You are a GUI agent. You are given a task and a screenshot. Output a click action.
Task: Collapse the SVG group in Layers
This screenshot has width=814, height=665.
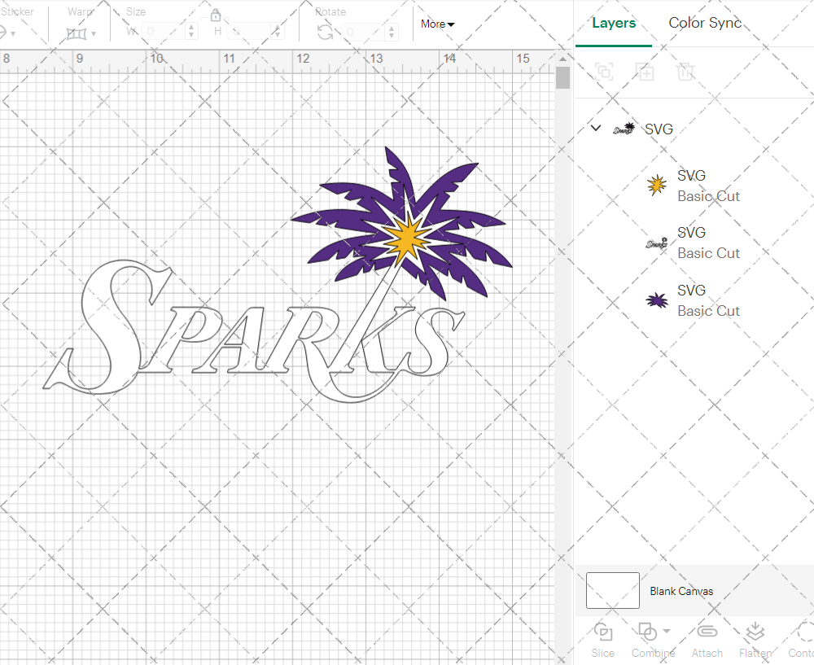pos(596,128)
